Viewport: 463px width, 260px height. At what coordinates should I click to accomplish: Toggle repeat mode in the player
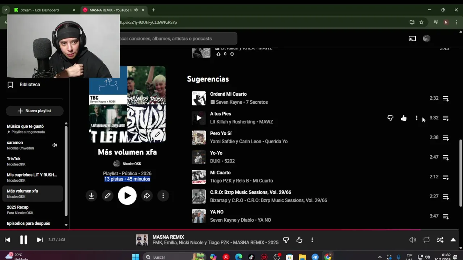point(426,240)
